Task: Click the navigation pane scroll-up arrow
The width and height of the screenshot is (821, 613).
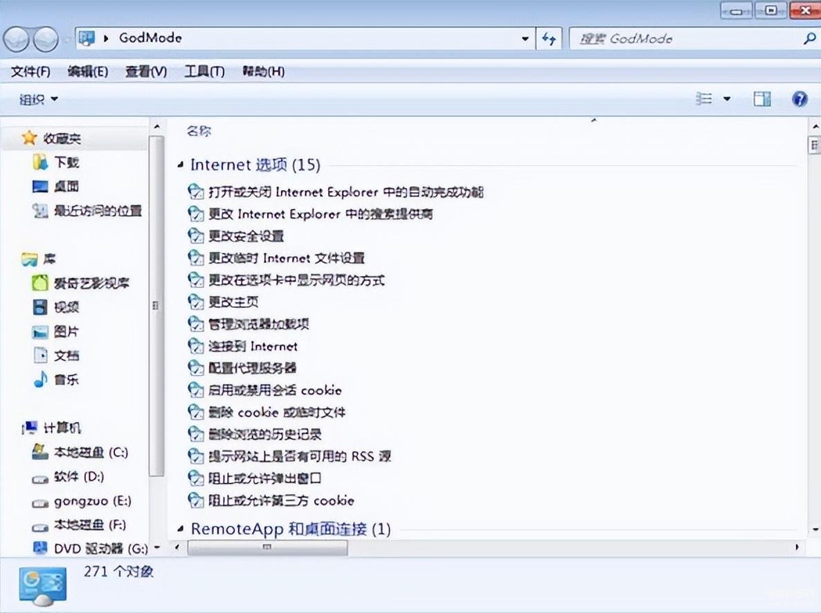Action: pyautogui.click(x=156, y=127)
